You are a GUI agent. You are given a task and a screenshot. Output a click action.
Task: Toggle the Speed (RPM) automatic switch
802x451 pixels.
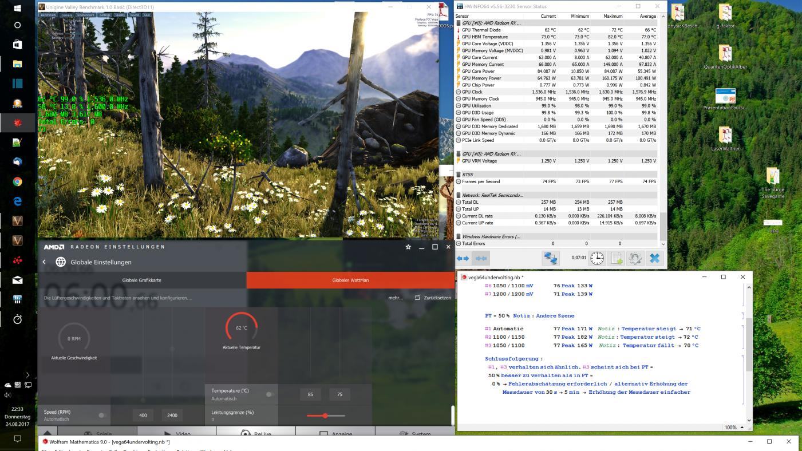click(102, 416)
